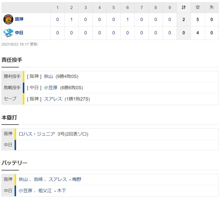Open catcher 木下's link in the battery row

[x=61, y=191]
